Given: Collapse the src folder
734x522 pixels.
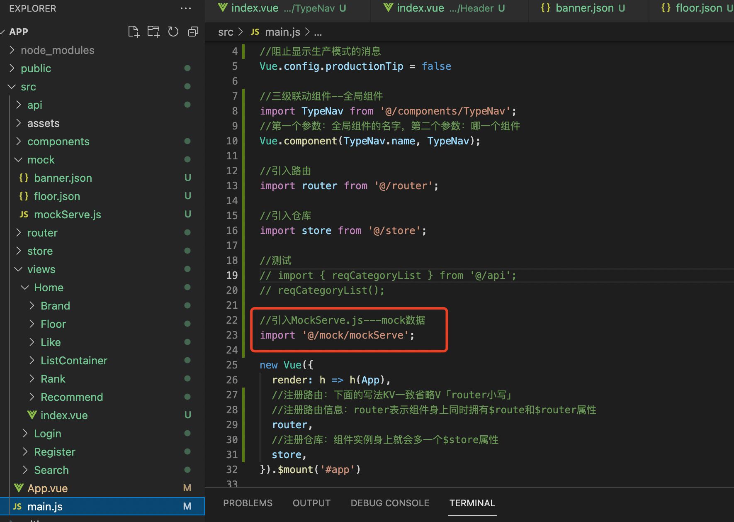Looking at the screenshot, I should (x=12, y=87).
